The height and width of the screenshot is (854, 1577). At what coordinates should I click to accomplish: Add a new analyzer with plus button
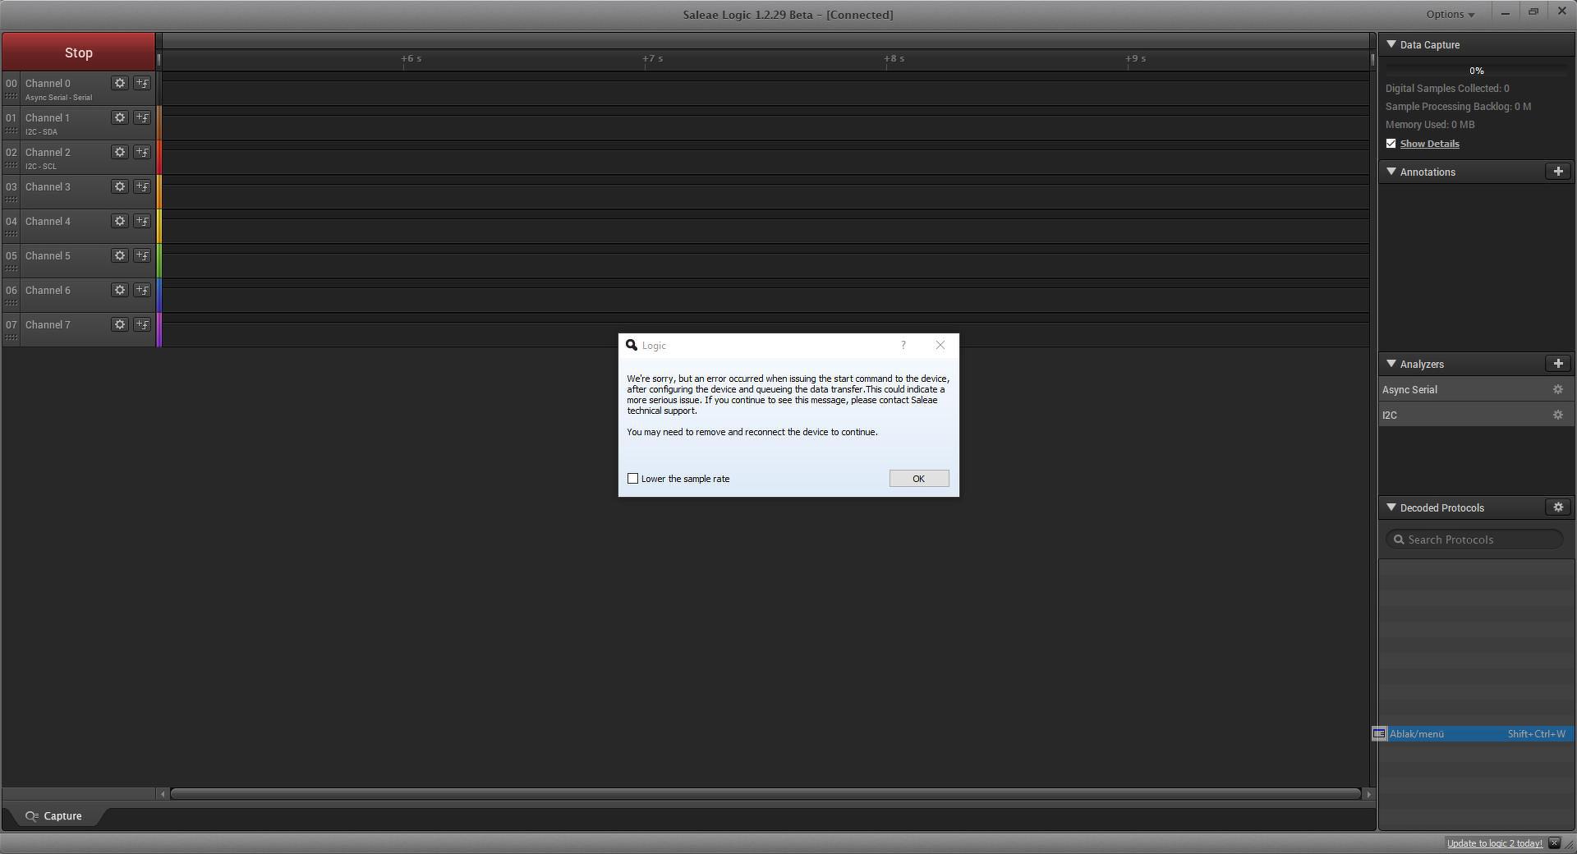click(x=1558, y=364)
